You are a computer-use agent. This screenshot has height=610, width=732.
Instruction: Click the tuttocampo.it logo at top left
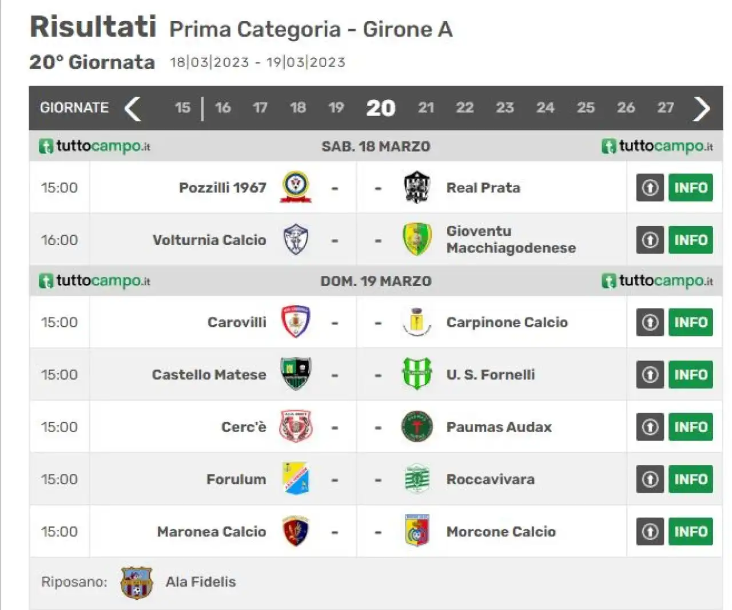[94, 146]
